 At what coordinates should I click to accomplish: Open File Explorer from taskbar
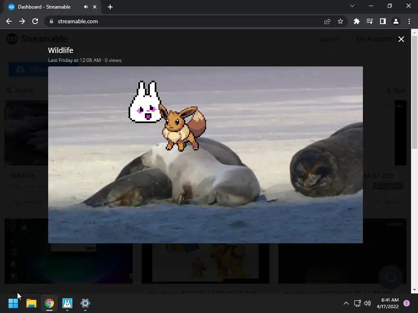pos(31,303)
